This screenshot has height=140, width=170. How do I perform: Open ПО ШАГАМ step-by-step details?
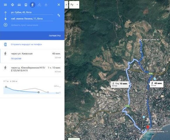16,59
